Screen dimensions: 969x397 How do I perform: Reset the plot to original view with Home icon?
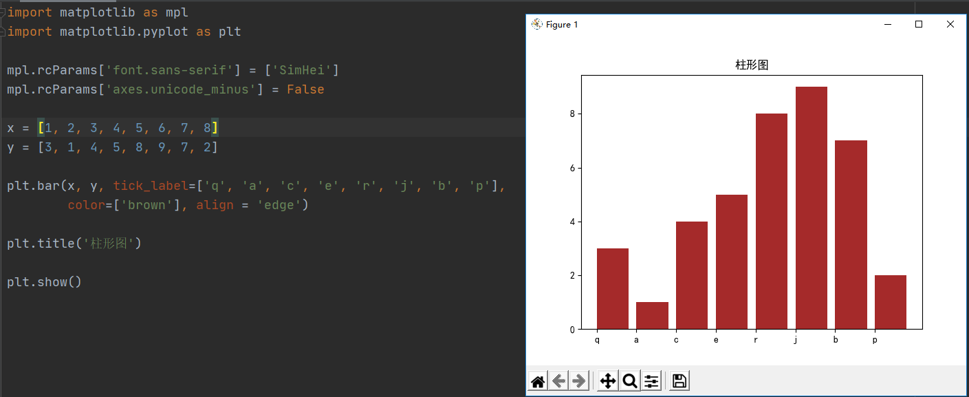tap(538, 380)
